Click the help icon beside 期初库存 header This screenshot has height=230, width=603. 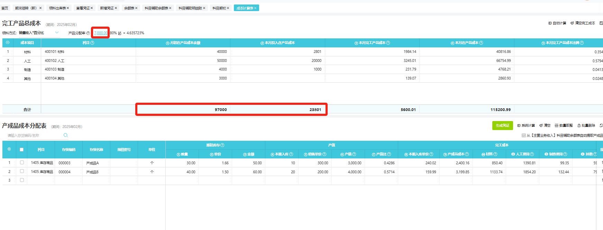click(222, 145)
